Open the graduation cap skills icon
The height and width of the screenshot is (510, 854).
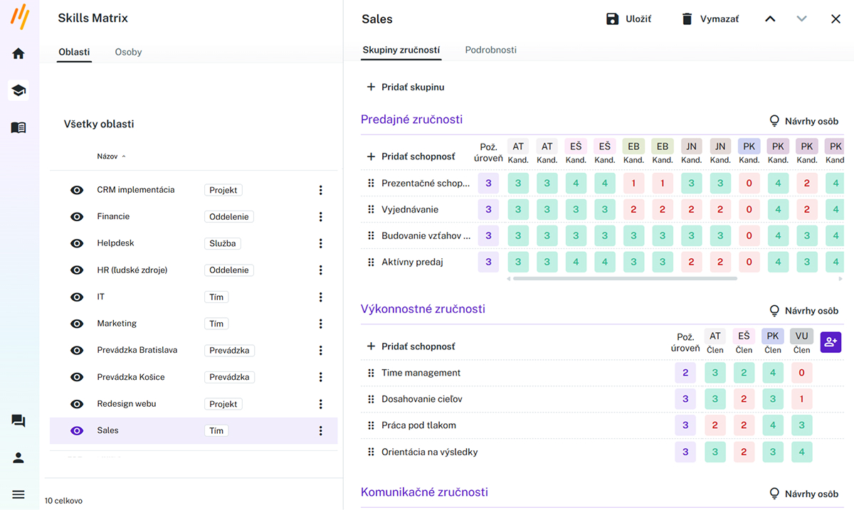[x=19, y=90]
